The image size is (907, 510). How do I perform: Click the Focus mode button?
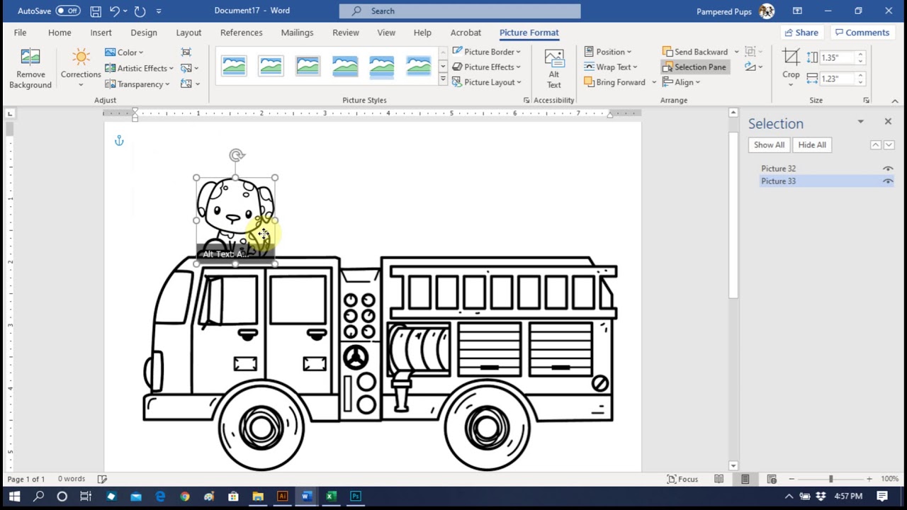coord(682,479)
